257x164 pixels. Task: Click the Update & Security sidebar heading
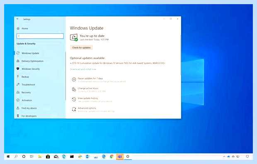tap(26, 44)
